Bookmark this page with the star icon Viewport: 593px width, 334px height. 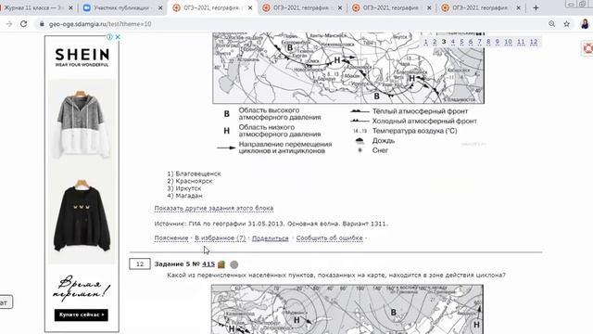point(566,24)
